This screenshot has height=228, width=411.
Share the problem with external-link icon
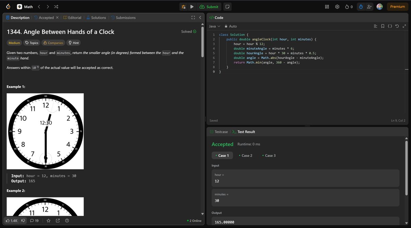pyautogui.click(x=58, y=220)
